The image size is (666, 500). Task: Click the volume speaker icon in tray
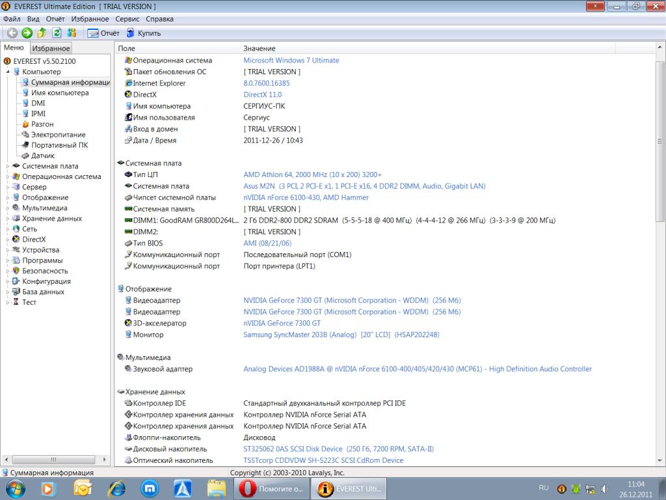[604, 489]
